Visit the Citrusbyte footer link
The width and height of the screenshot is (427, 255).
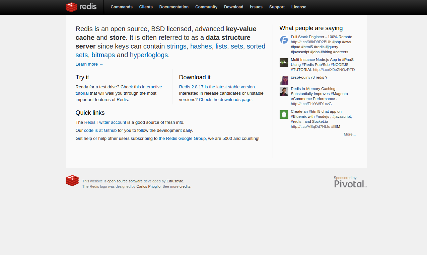175,181
